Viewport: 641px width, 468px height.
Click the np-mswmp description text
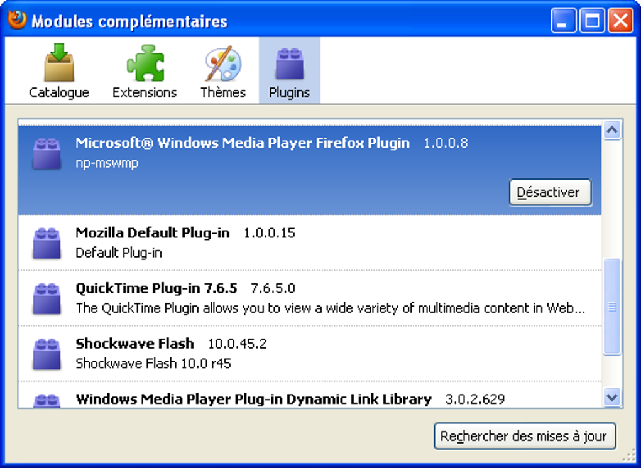pyautogui.click(x=107, y=163)
